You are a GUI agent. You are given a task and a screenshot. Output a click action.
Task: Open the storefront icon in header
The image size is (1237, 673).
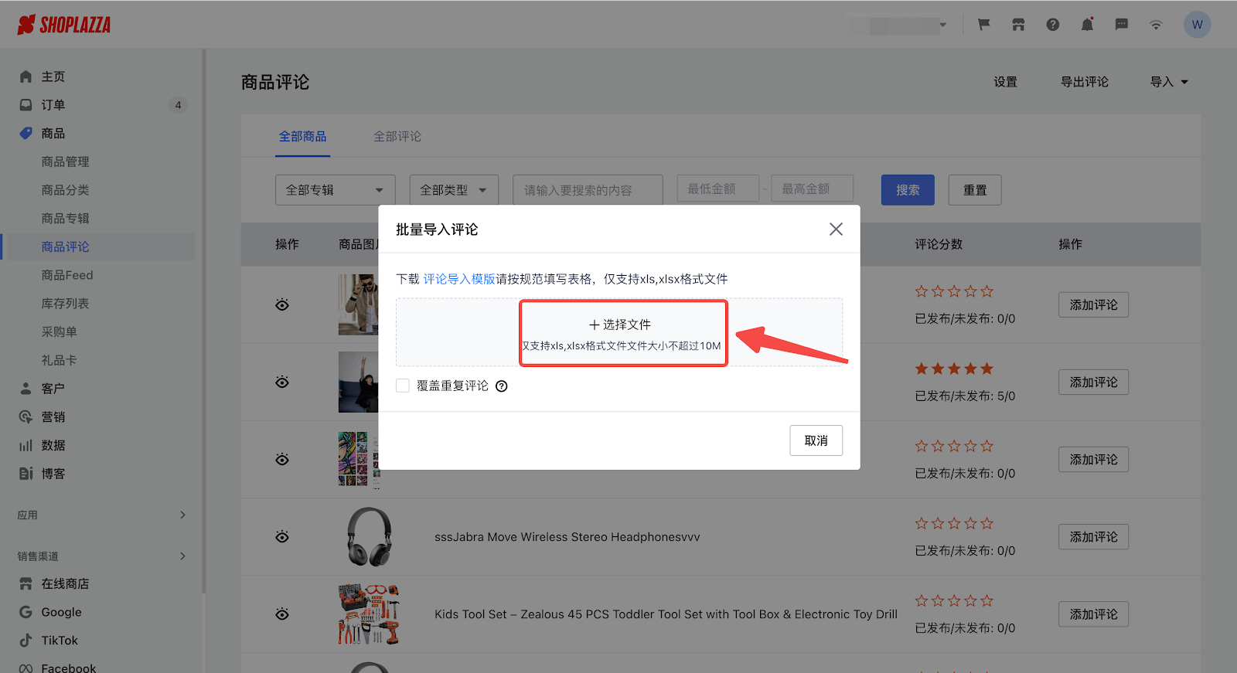click(x=1018, y=25)
